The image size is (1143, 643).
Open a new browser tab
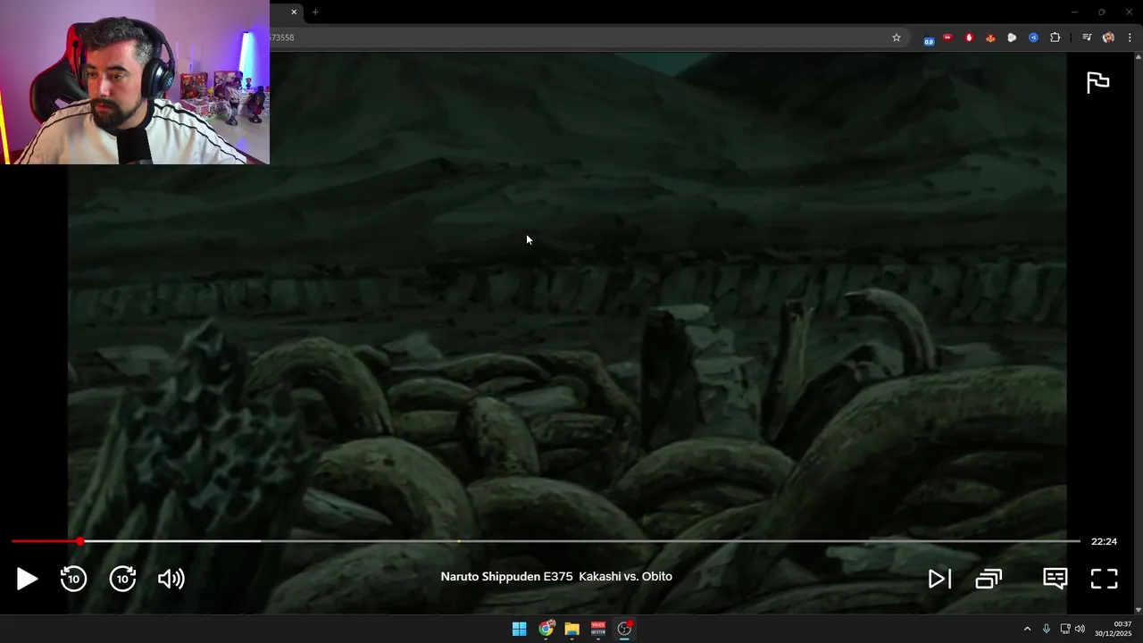pos(315,12)
